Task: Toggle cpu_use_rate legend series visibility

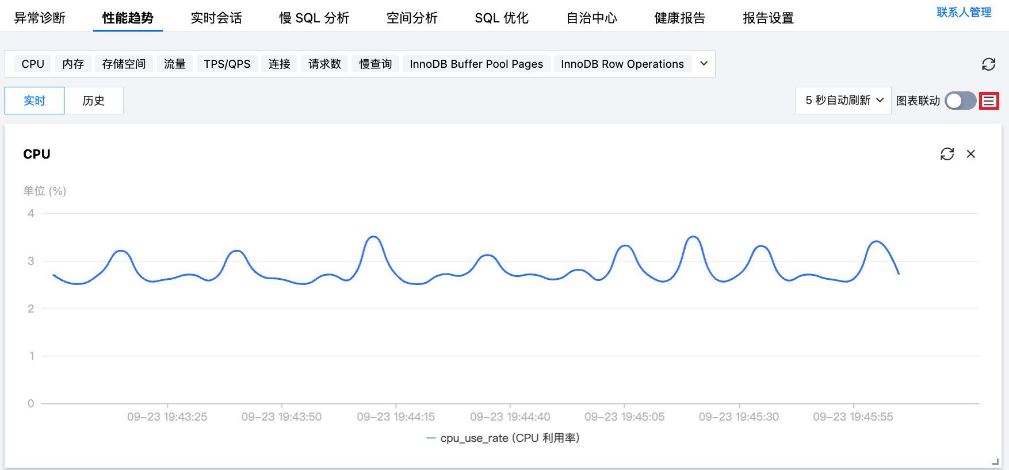Action: click(x=503, y=438)
